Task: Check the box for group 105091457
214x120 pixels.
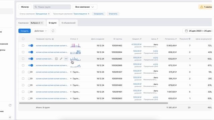Action: coord(23,72)
